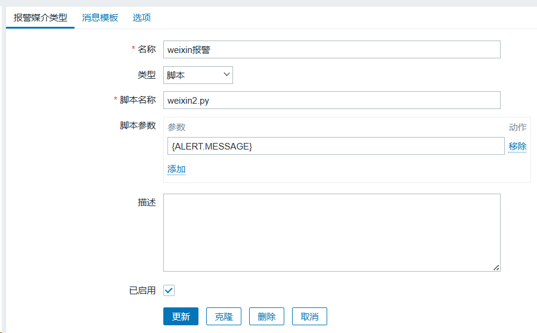Viewport: 537px width, 333px height.
Task: Switch to the 消息模板 tab
Action: (100, 18)
